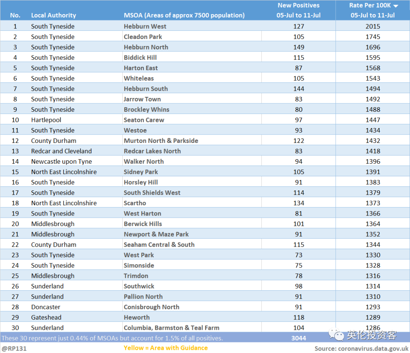Select 'Yellow = Area with Guidance' legend
410x353 pixels.
click(166, 348)
